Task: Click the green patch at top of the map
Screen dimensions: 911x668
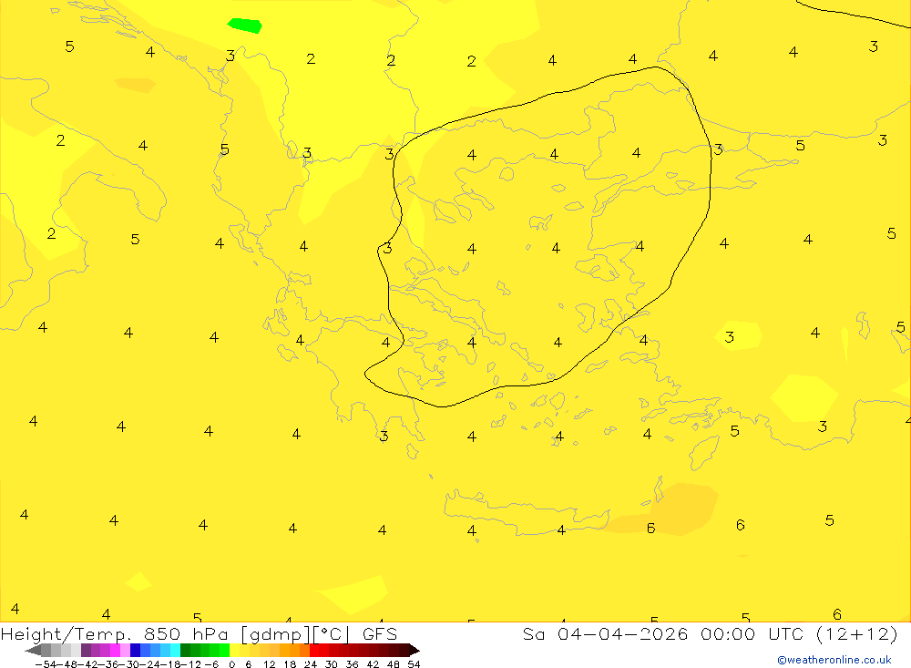Action: (x=244, y=26)
